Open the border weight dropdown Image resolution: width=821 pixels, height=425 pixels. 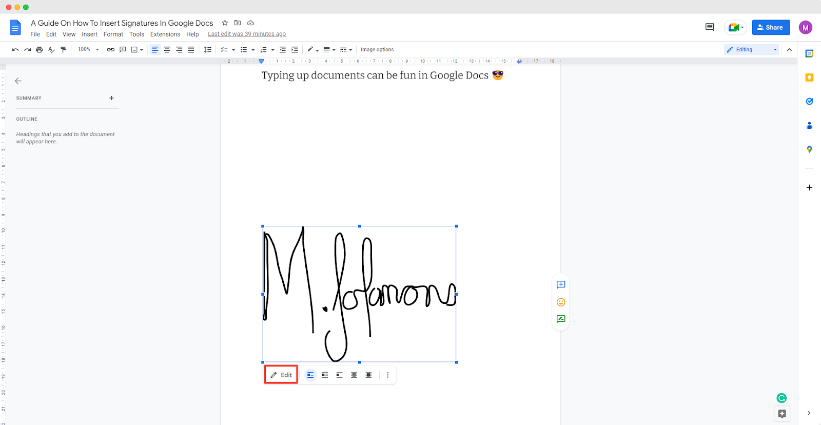(x=329, y=50)
